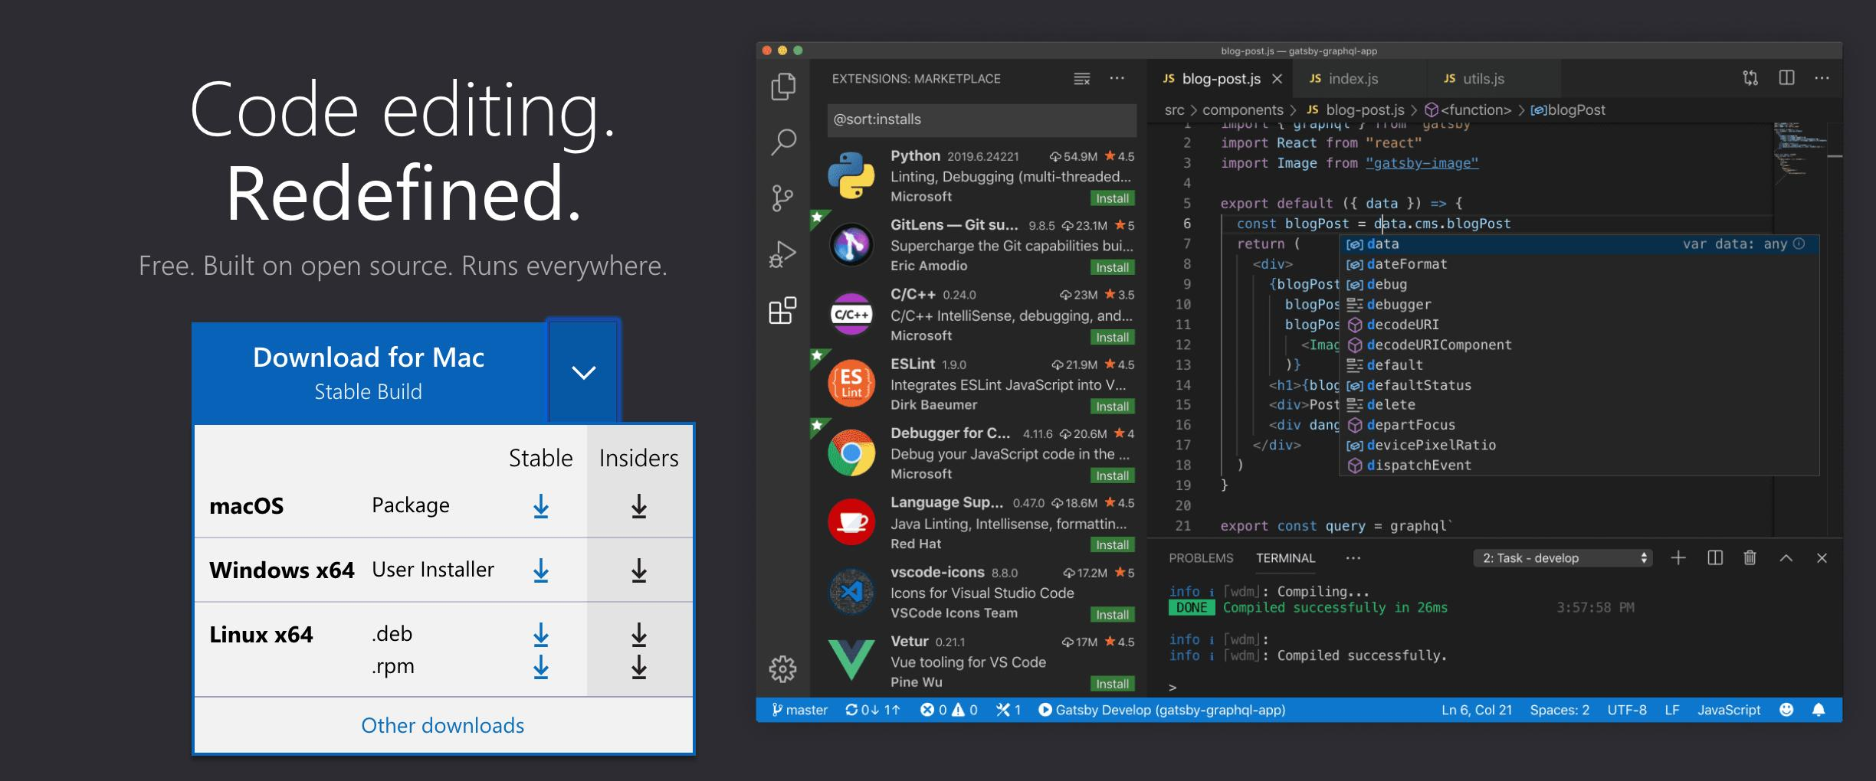This screenshot has height=781, width=1876.
Task: Install the Python extension
Action: (x=1112, y=198)
